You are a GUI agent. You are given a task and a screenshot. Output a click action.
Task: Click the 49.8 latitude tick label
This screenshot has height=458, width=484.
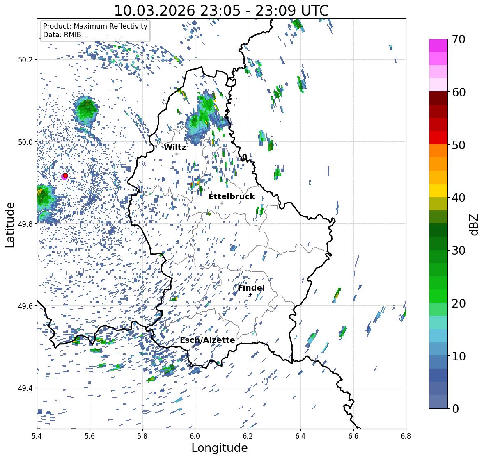tap(25, 224)
